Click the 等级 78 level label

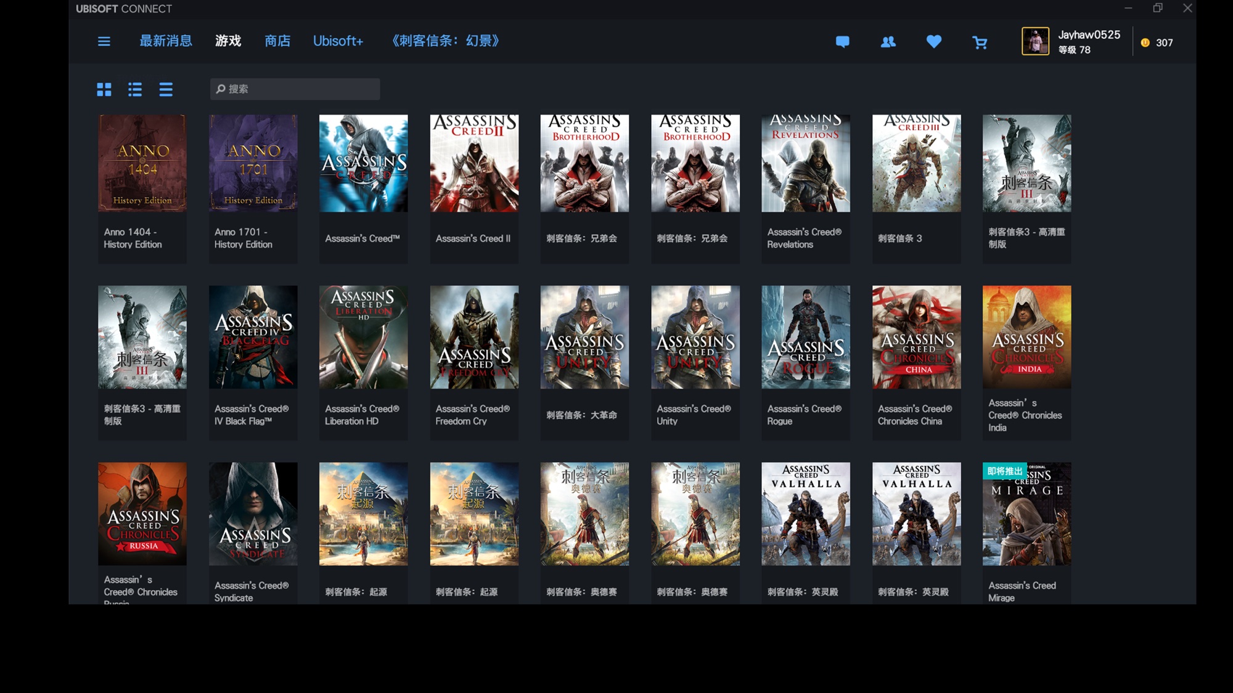(1075, 50)
